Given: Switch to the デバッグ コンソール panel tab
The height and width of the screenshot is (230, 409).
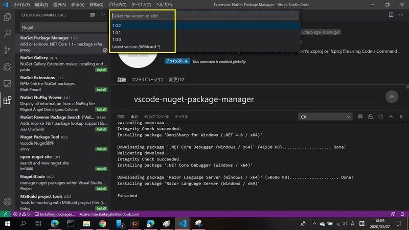Looking at the screenshot, I should [156, 117].
